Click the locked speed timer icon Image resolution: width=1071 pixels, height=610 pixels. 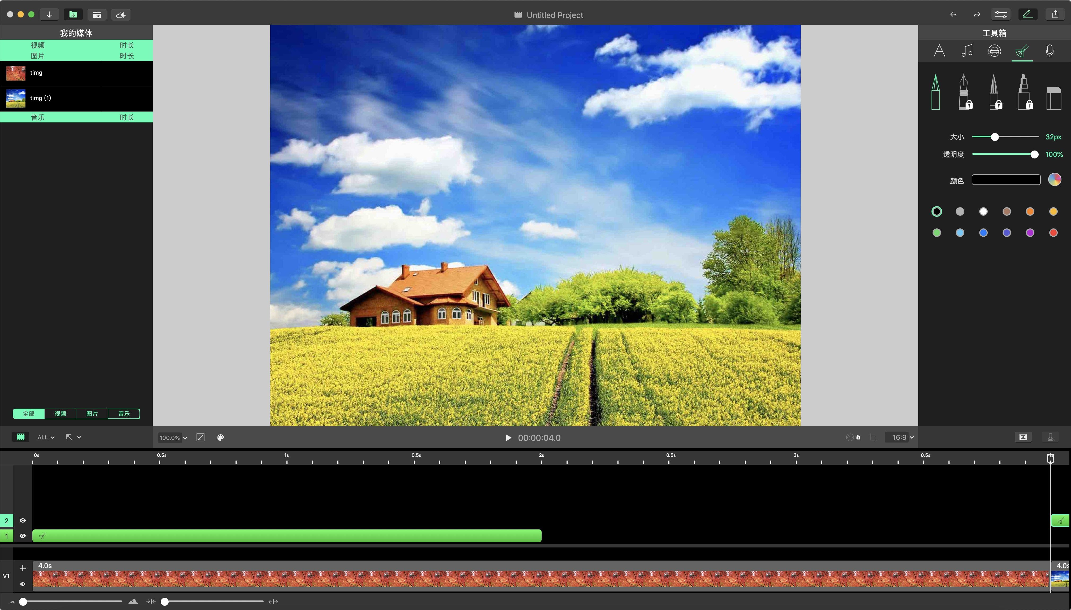pos(853,437)
